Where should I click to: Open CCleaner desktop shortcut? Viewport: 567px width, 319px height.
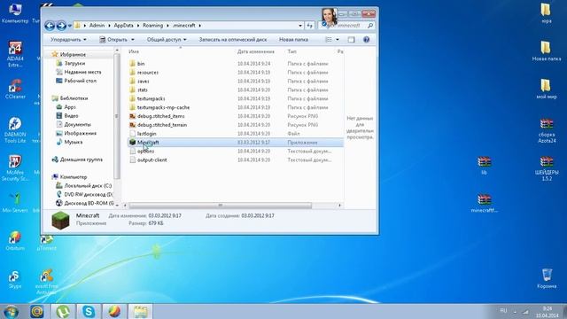[x=15, y=89]
